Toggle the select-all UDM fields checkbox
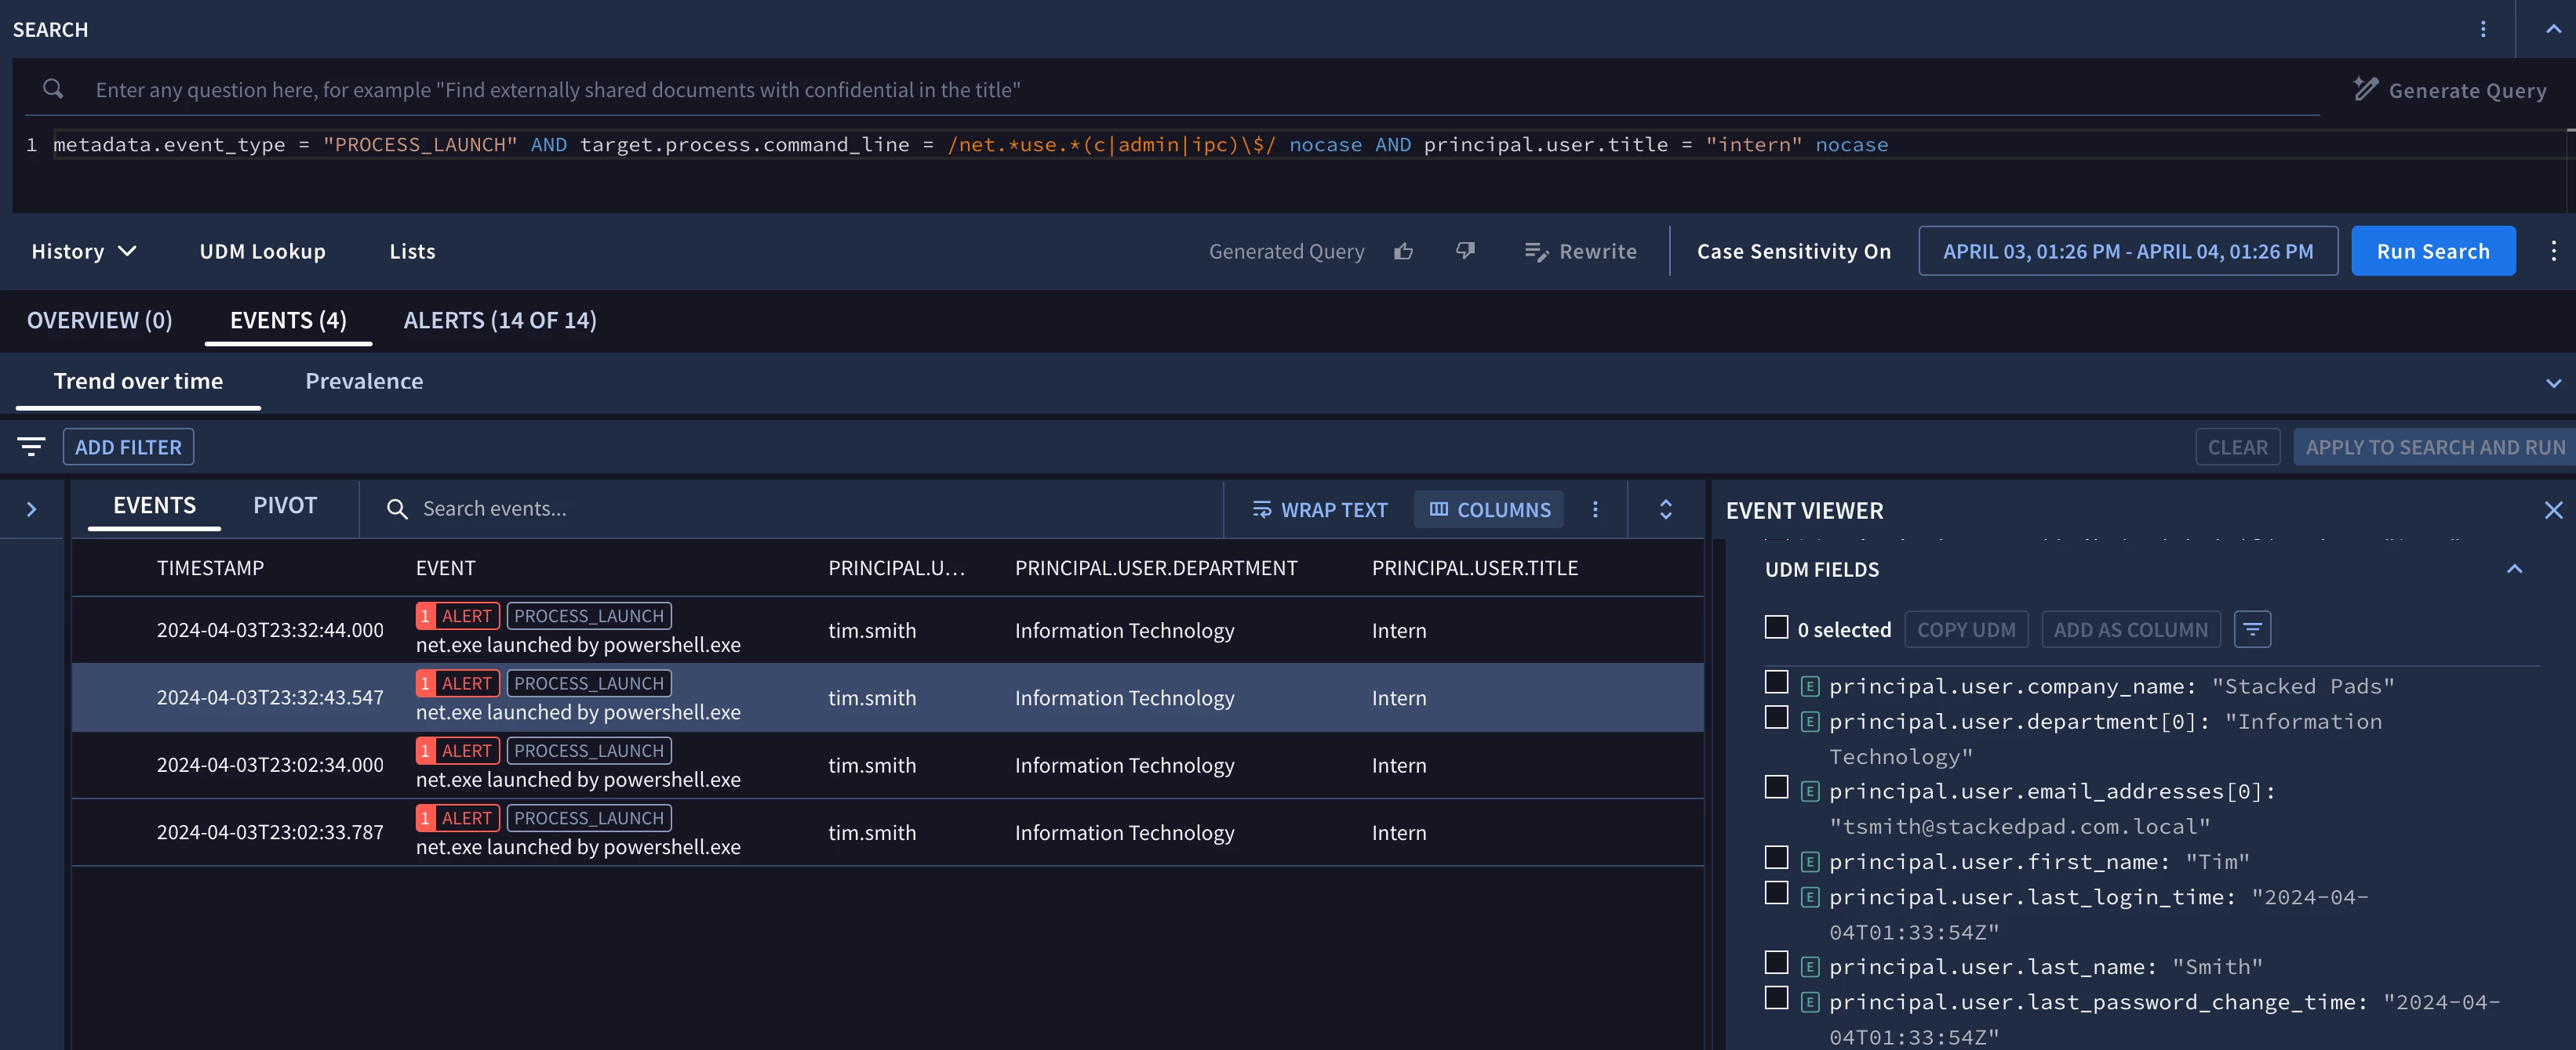The width and height of the screenshot is (2576, 1050). click(1776, 628)
